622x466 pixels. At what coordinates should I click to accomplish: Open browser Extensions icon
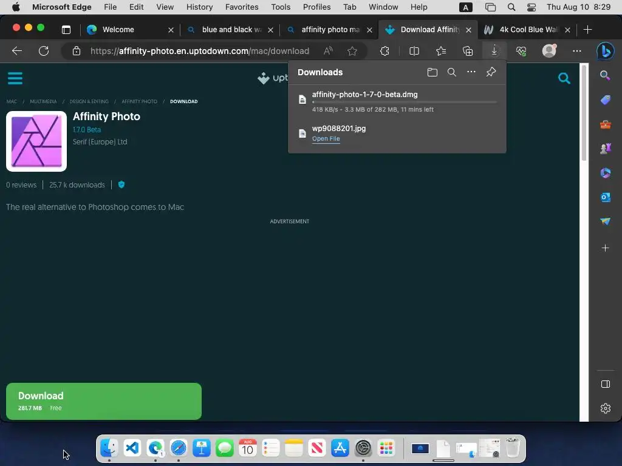point(384,51)
